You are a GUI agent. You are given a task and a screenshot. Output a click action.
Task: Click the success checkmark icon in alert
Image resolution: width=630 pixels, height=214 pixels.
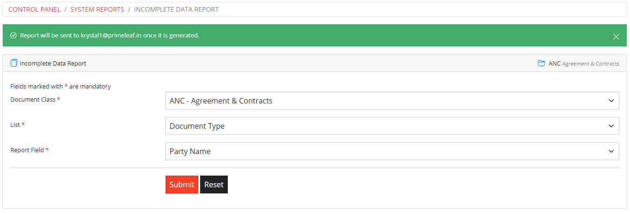coord(14,36)
